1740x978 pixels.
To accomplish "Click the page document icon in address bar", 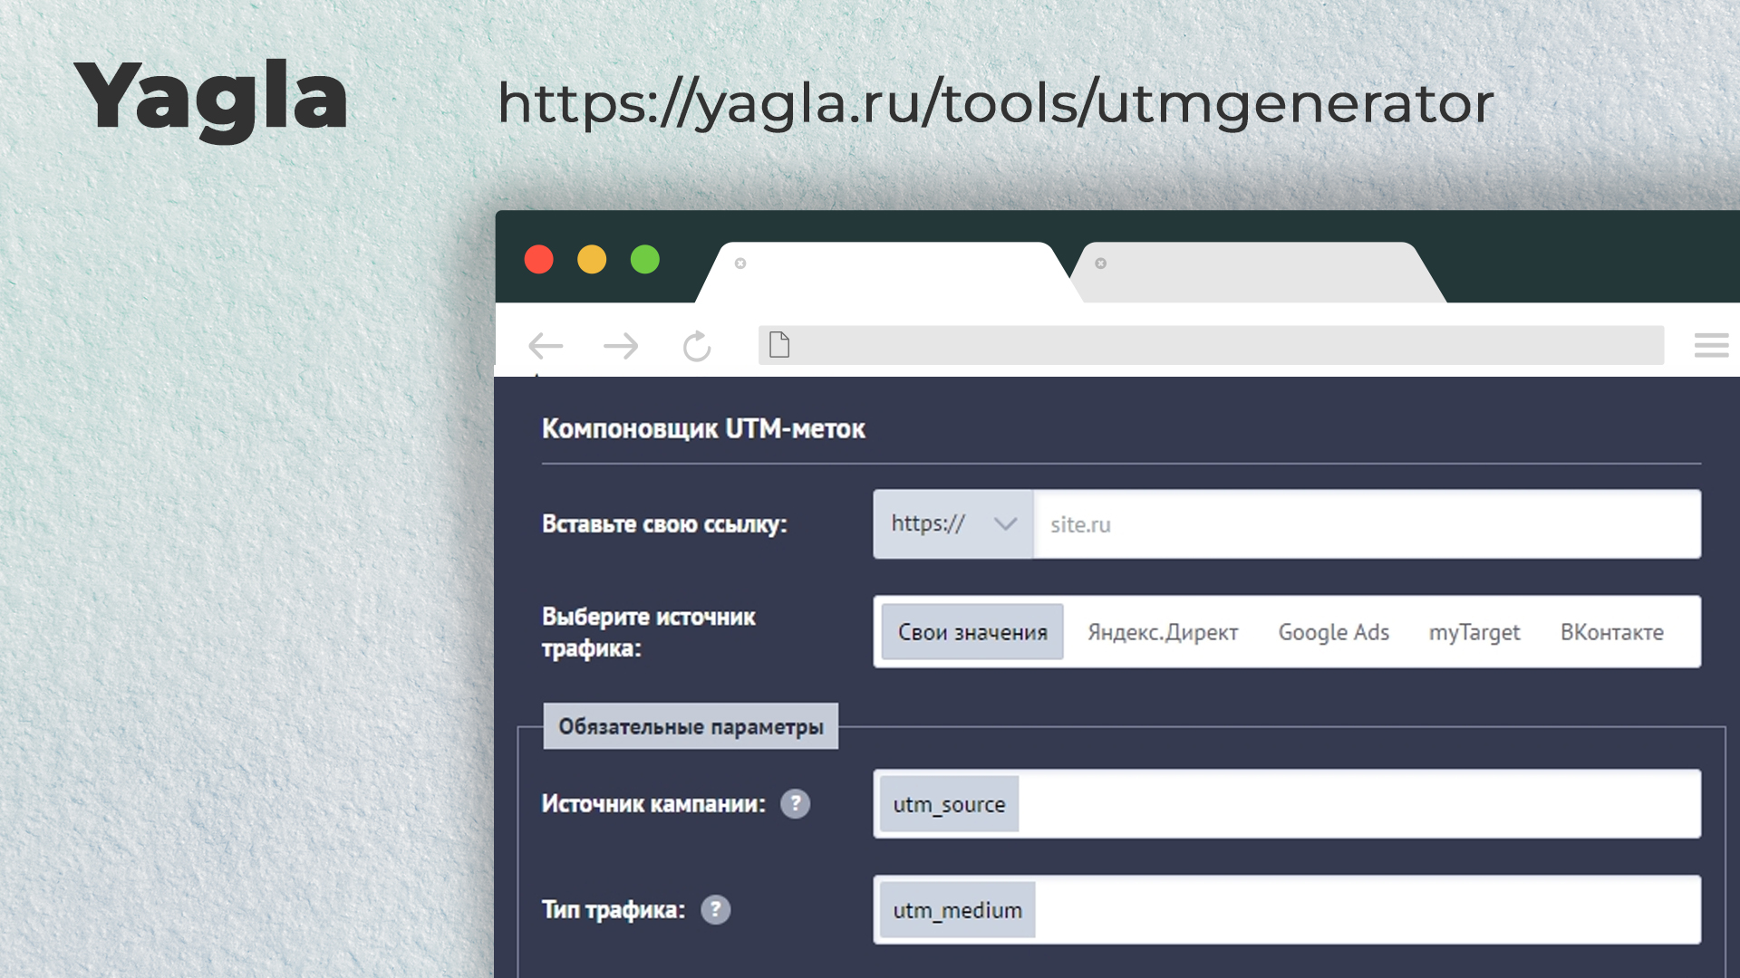I will (x=779, y=344).
